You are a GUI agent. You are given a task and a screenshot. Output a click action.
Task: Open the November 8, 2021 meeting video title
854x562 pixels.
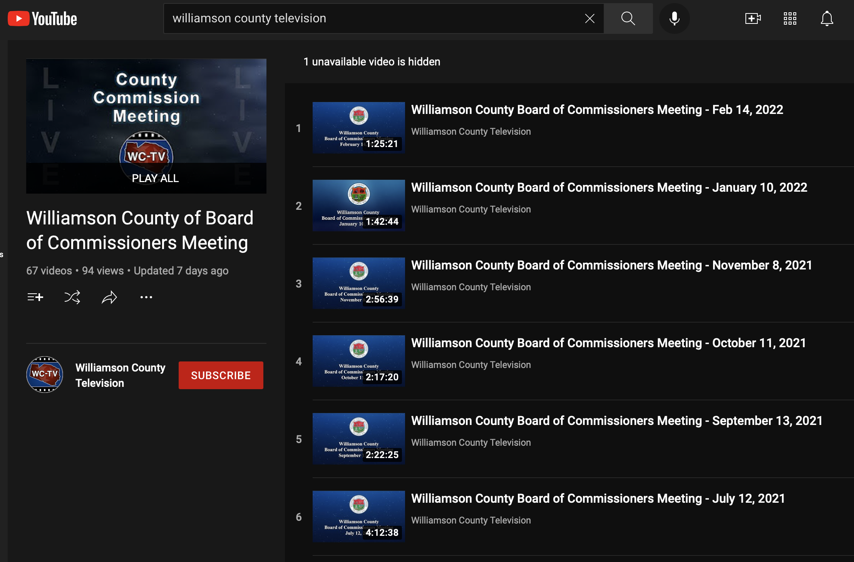[x=611, y=265]
